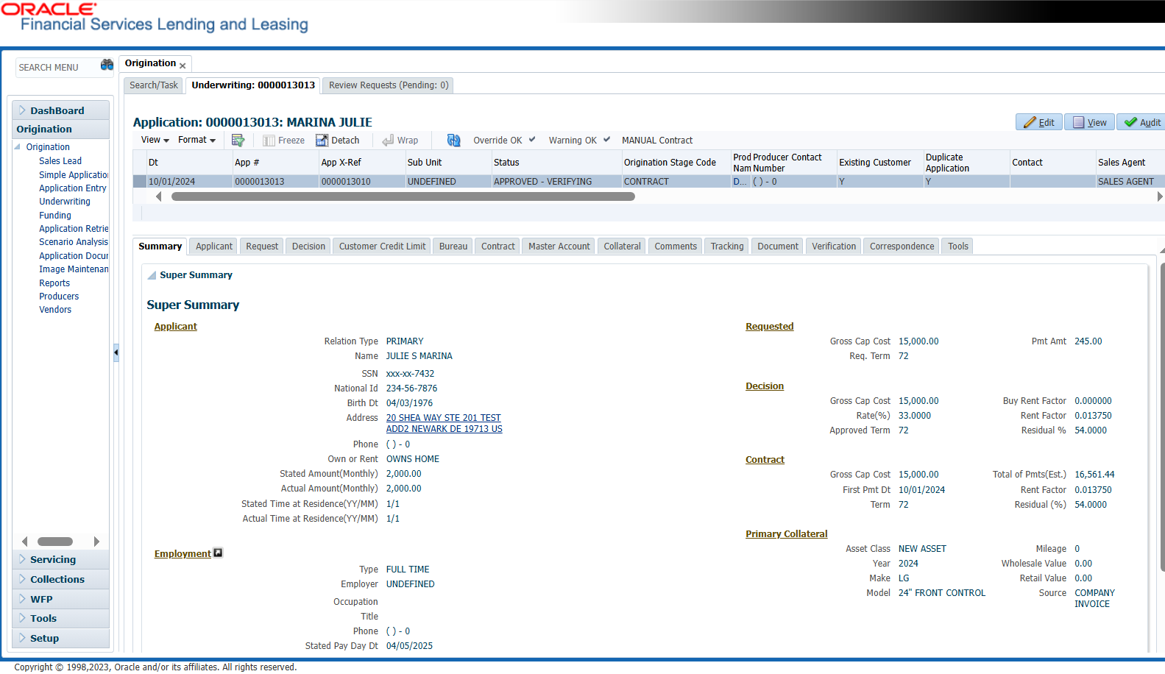Screen dimensions: 1165x674
Task: Select the application row header cell
Action: tap(139, 181)
